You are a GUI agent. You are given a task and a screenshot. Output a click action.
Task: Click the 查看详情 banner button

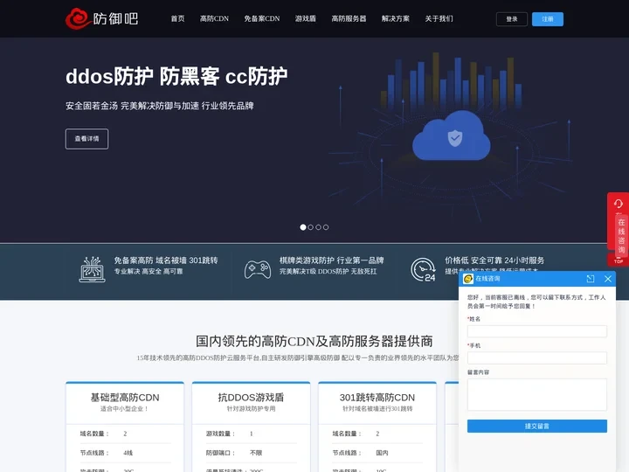pyautogui.click(x=86, y=139)
